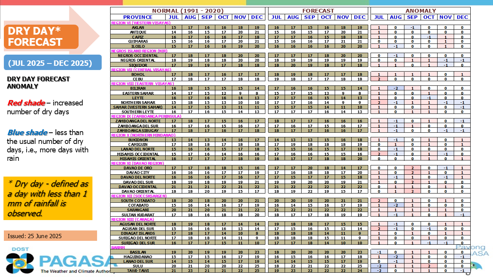The image size is (493, 277).
Task: Select the SURIGAO DEL SUR row label
Action: pyautogui.click(x=138, y=243)
